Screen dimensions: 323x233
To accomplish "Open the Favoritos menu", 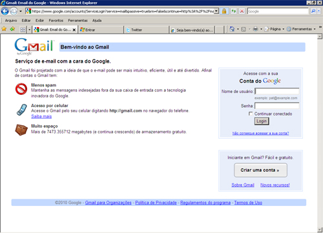I will click(56, 21).
